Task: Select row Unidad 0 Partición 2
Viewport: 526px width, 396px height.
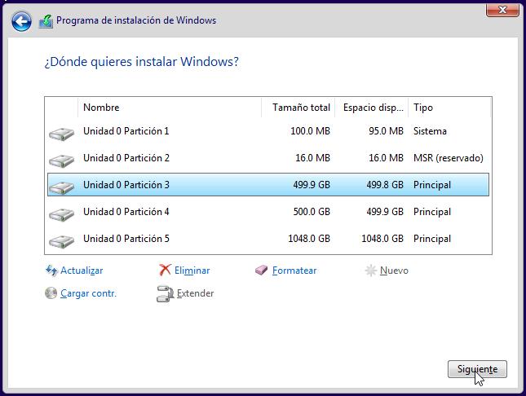Action: click(x=268, y=158)
